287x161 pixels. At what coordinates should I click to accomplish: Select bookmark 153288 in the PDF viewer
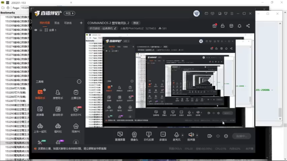tap(17, 105)
